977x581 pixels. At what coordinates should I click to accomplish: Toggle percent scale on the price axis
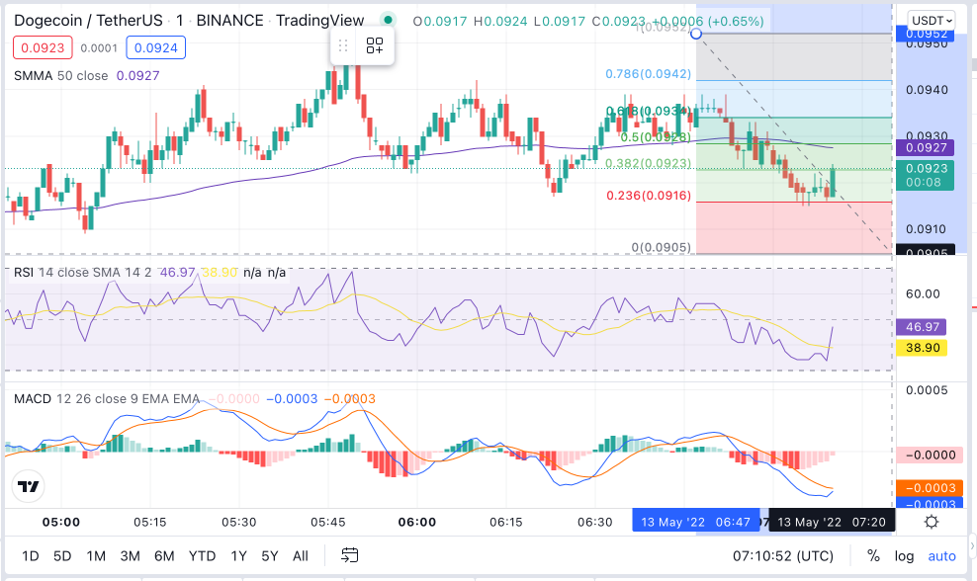coord(873,556)
